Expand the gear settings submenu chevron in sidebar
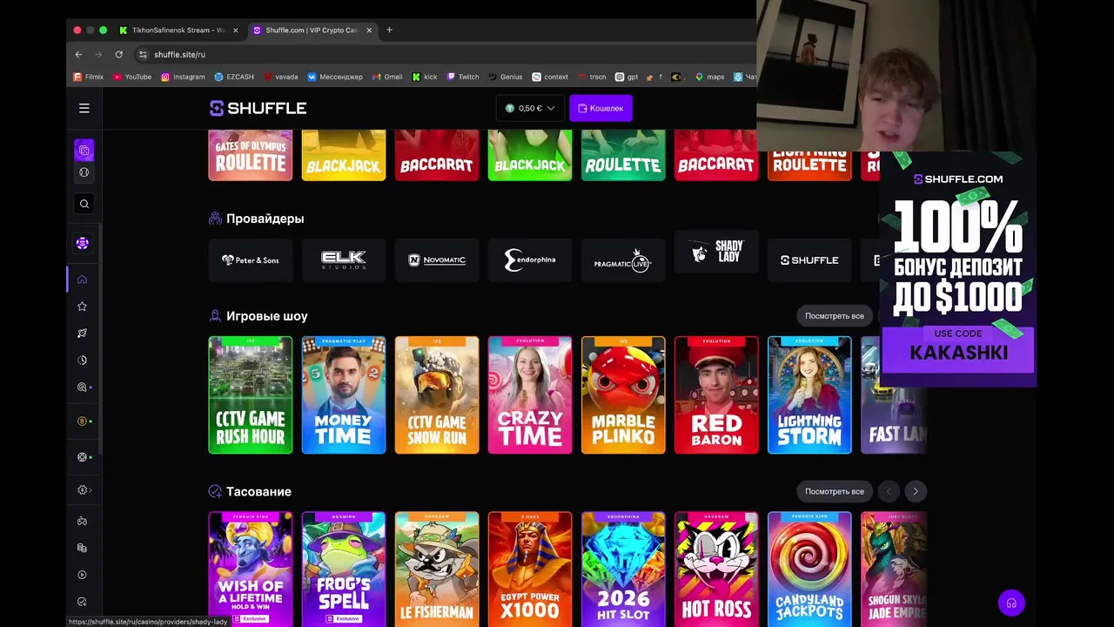 (x=91, y=490)
